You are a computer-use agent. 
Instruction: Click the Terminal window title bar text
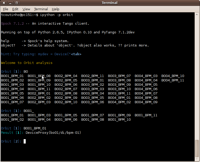click(x=110, y=3)
